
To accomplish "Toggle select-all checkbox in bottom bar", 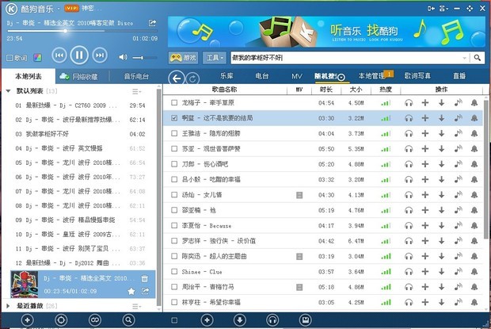I will (x=174, y=320).
